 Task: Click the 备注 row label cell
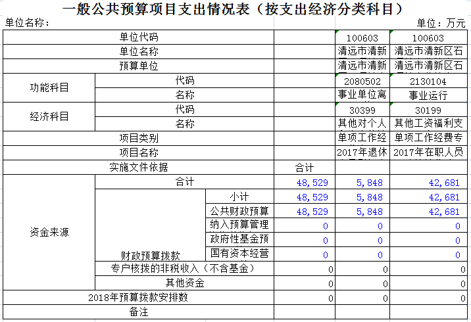pyautogui.click(x=138, y=312)
